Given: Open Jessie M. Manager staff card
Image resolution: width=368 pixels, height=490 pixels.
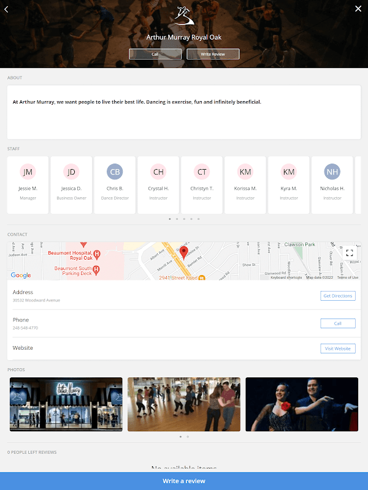Looking at the screenshot, I should tap(28, 185).
